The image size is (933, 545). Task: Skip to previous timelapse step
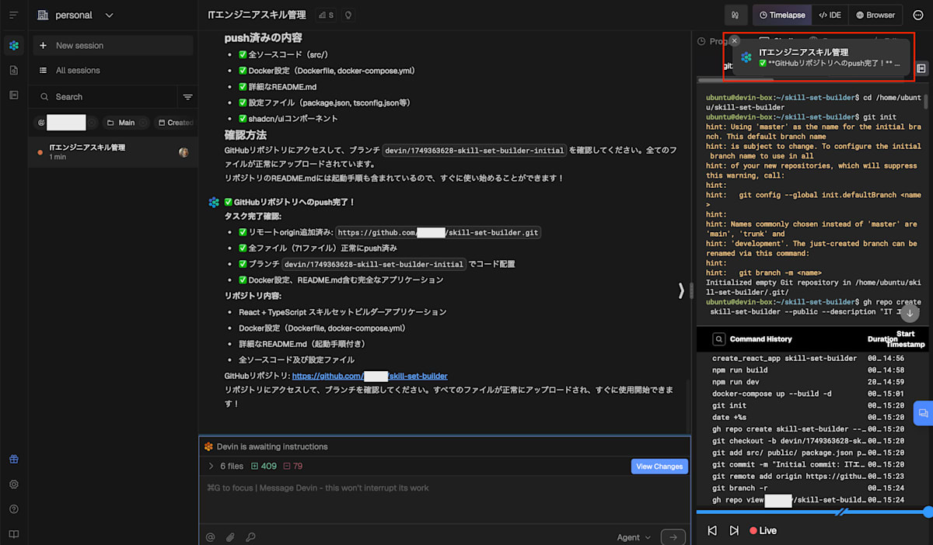[712, 531]
